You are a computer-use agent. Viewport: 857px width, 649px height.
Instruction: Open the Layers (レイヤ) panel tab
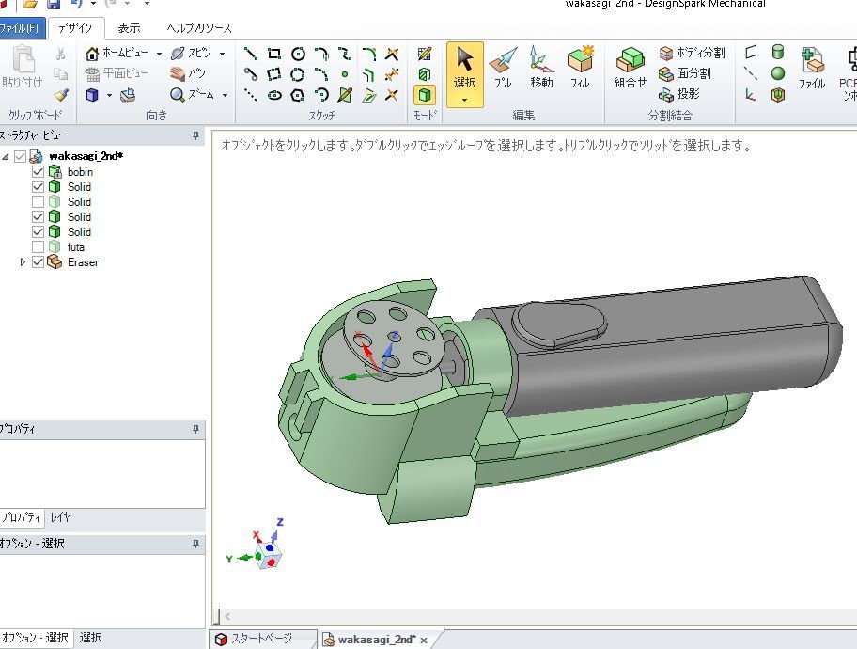click(61, 517)
